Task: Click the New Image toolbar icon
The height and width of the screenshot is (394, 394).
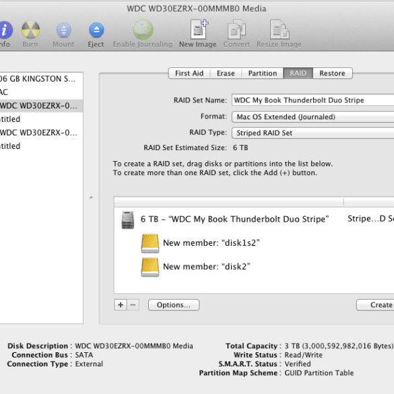Action: tap(199, 29)
